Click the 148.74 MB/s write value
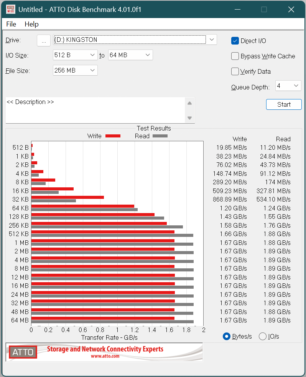Viewport: 306px width, 377px height. click(230, 174)
